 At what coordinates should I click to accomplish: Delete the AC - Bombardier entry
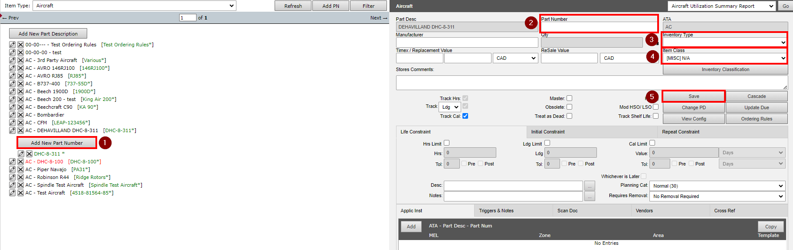pos(20,115)
